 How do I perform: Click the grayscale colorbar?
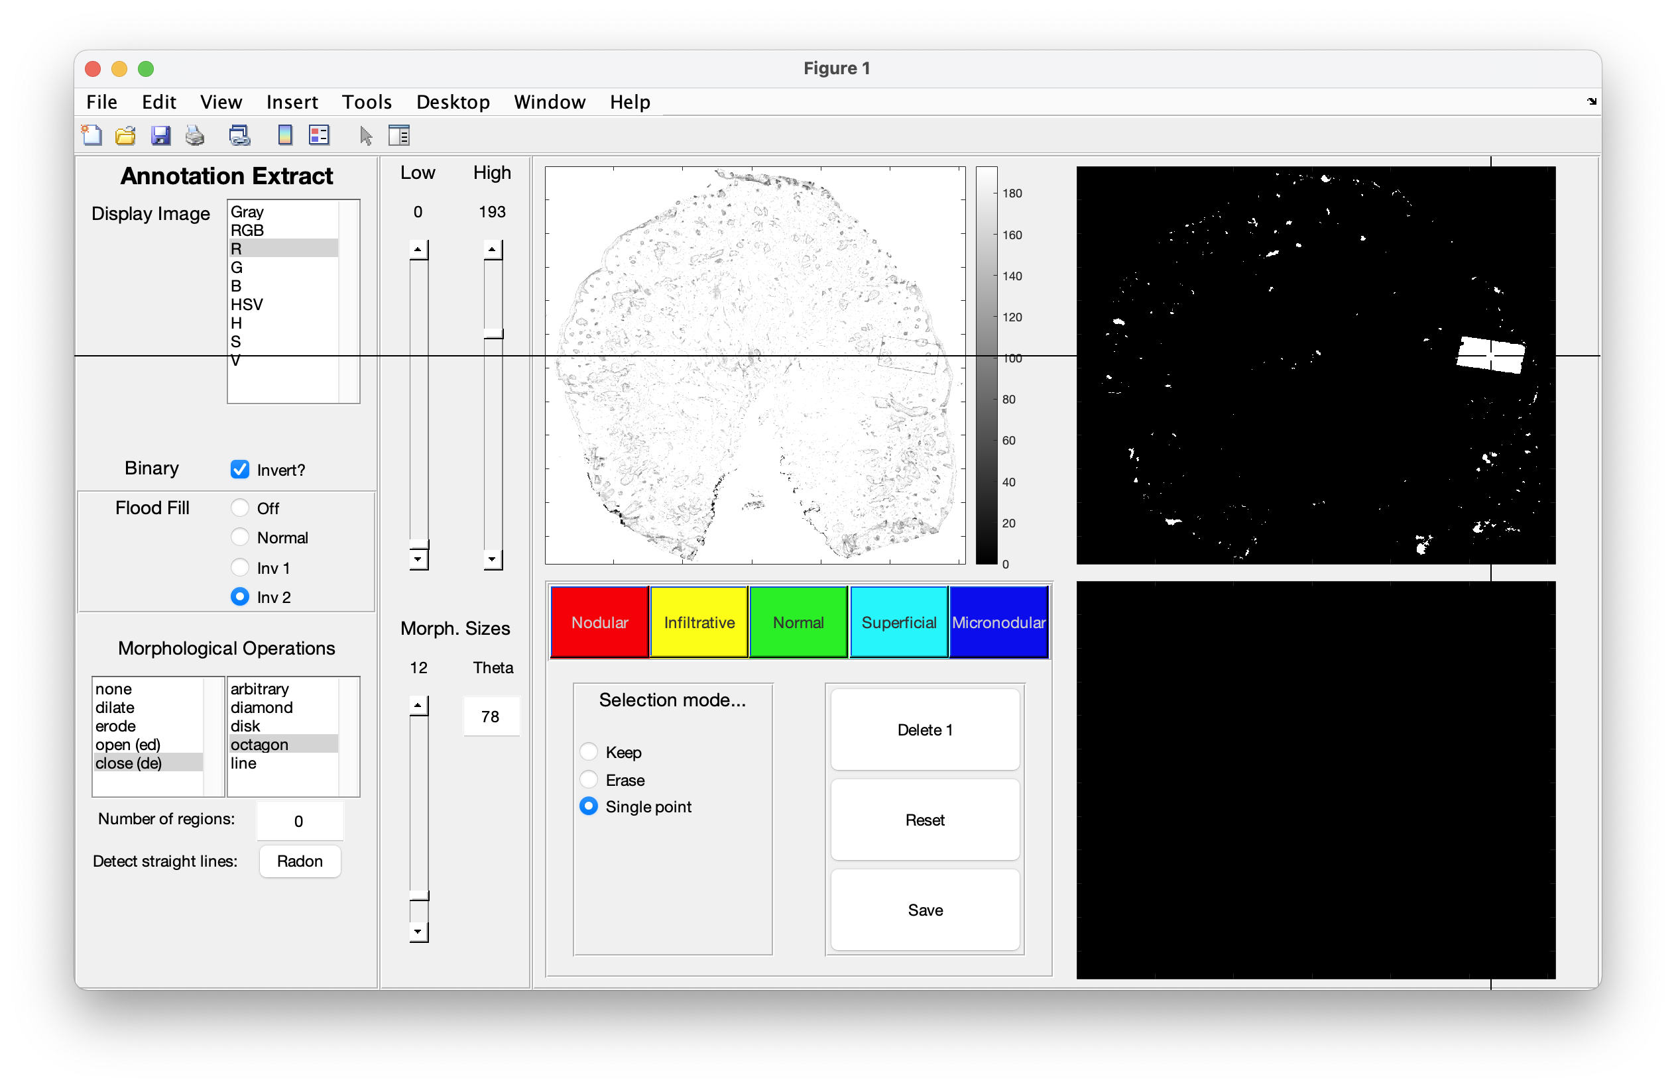[x=987, y=365]
